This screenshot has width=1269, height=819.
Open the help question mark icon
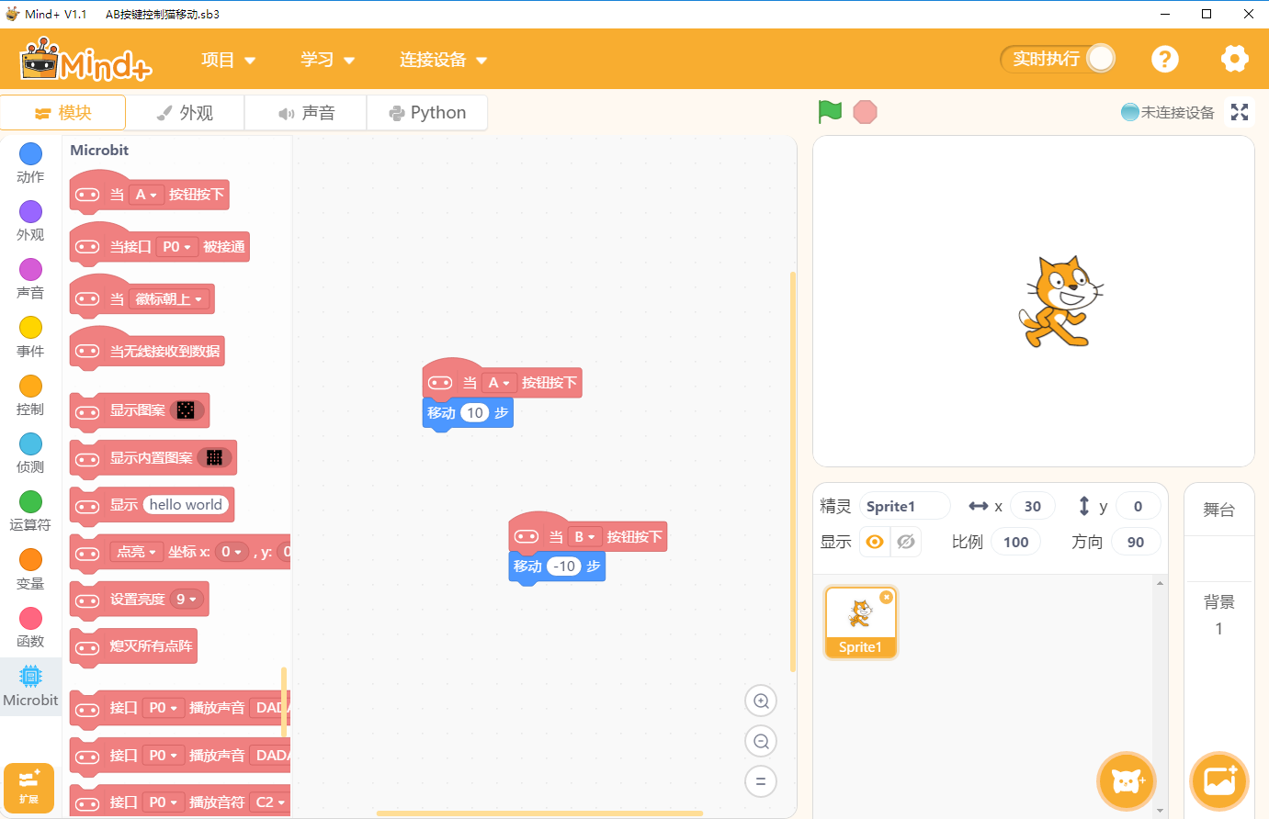coord(1165,60)
